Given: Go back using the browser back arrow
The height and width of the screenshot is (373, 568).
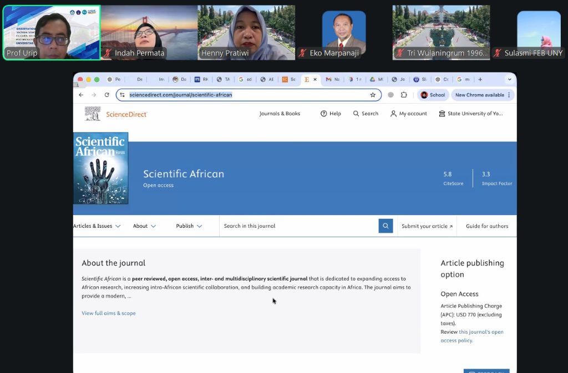Looking at the screenshot, I should [x=81, y=95].
